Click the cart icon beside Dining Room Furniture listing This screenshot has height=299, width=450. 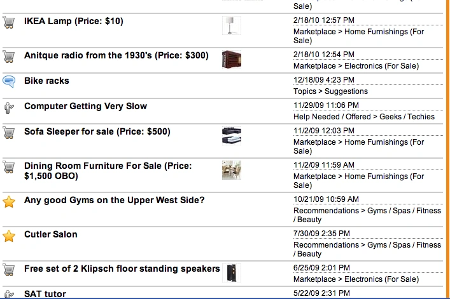pos(9,168)
